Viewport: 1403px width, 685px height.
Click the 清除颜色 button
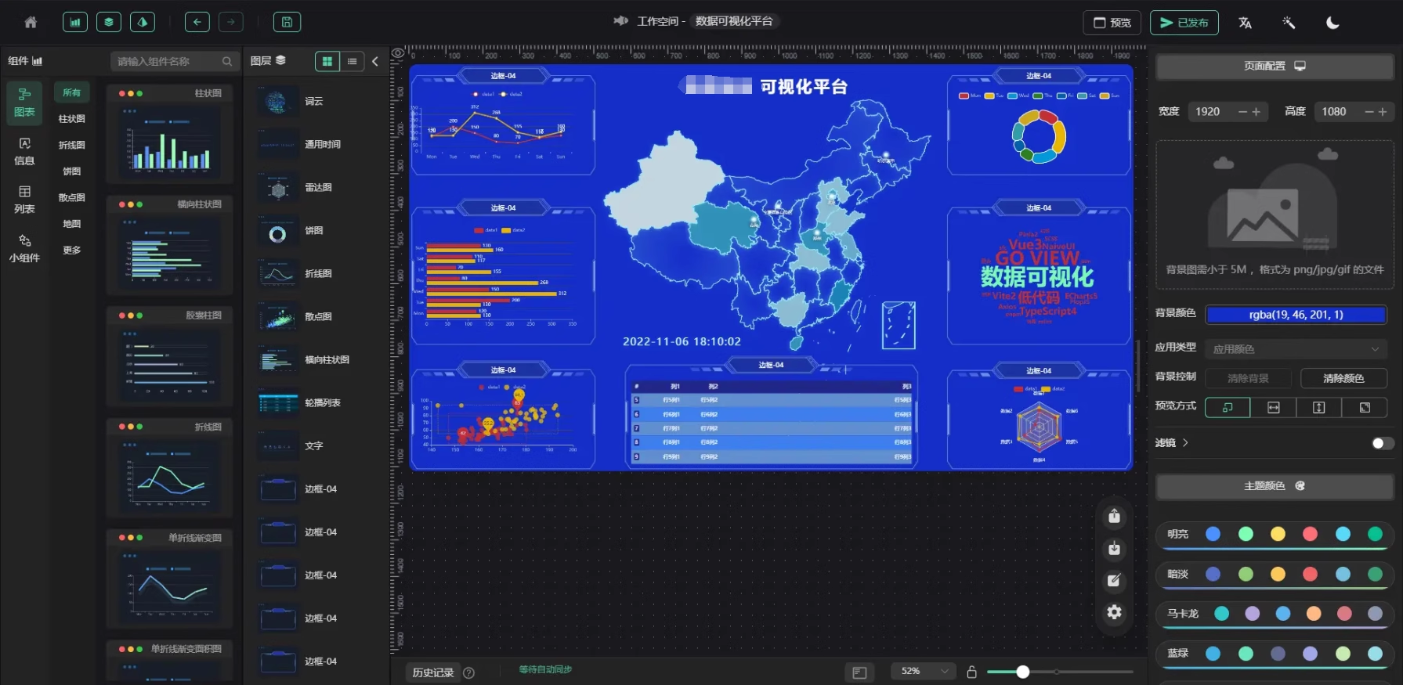(1343, 378)
